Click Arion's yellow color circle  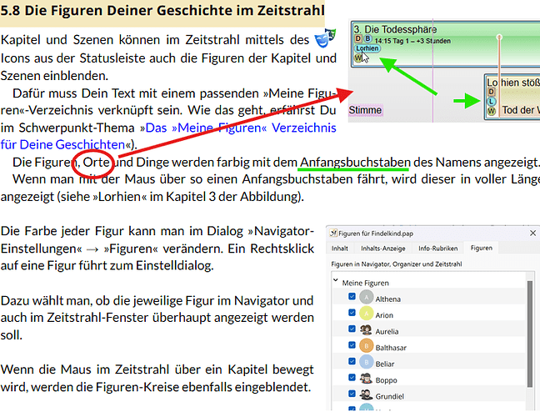tap(367, 314)
